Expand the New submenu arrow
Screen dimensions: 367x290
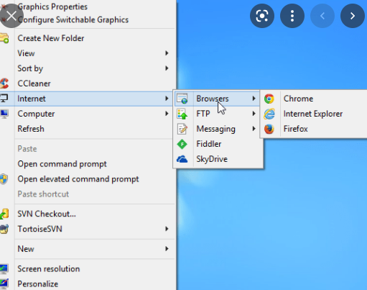tap(167, 249)
